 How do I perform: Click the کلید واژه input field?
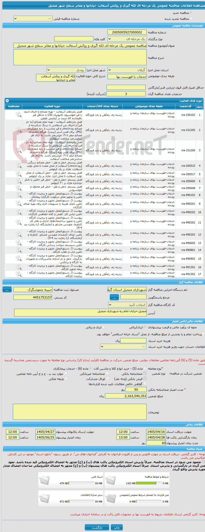(74, 39)
